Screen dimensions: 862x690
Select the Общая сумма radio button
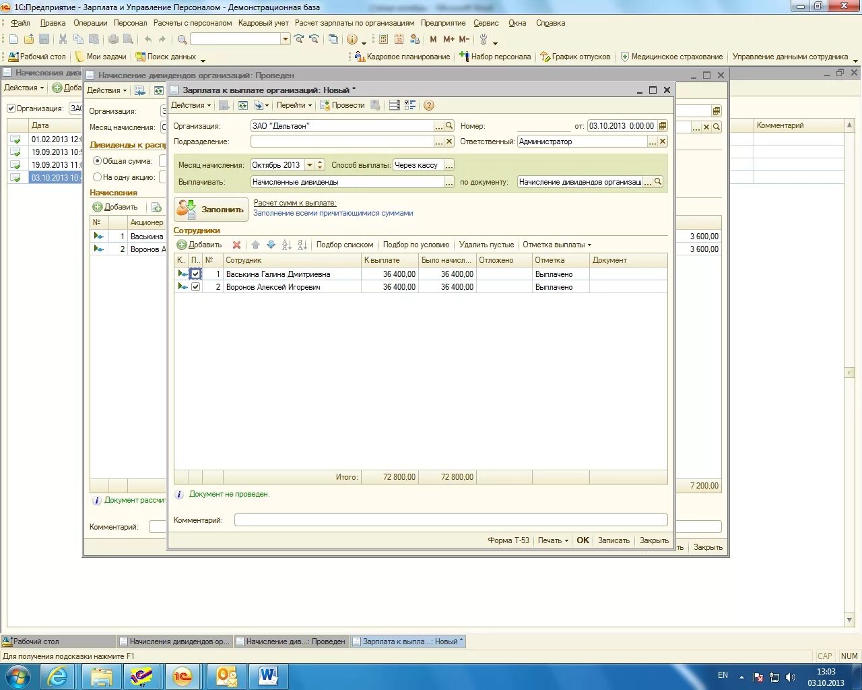[97, 161]
